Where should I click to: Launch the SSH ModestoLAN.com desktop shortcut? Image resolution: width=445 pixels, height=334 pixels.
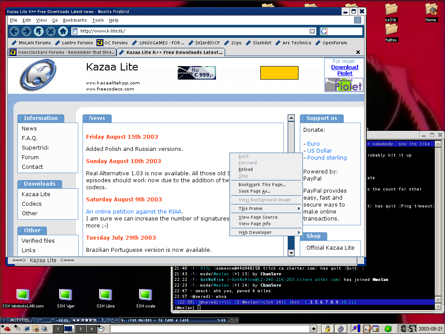(23, 298)
